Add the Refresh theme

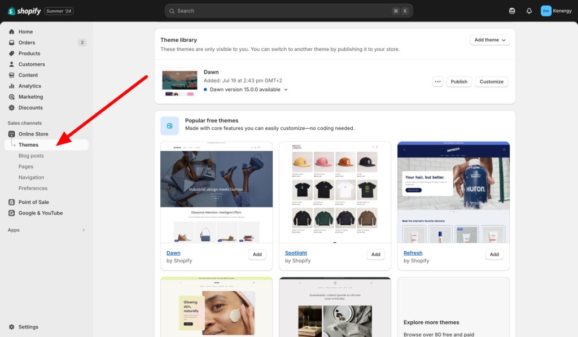pos(494,255)
